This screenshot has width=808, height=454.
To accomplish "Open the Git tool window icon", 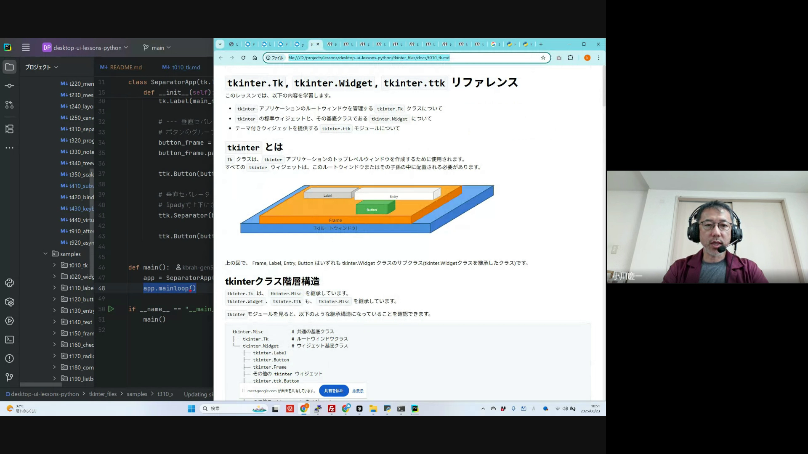I will pyautogui.click(x=9, y=377).
